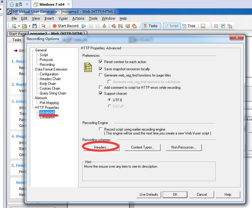252x208 pixels.
Task: Click the red stacked-window toolbar icon
Action: pos(134,26)
